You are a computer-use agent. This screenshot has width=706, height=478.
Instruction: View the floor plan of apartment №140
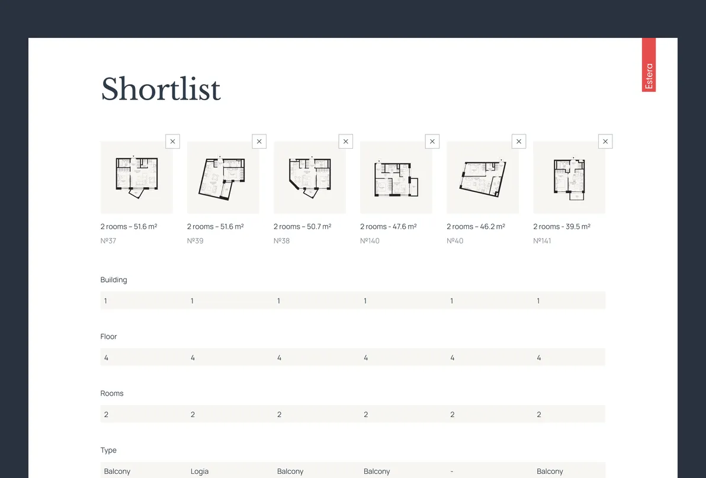tap(396, 177)
